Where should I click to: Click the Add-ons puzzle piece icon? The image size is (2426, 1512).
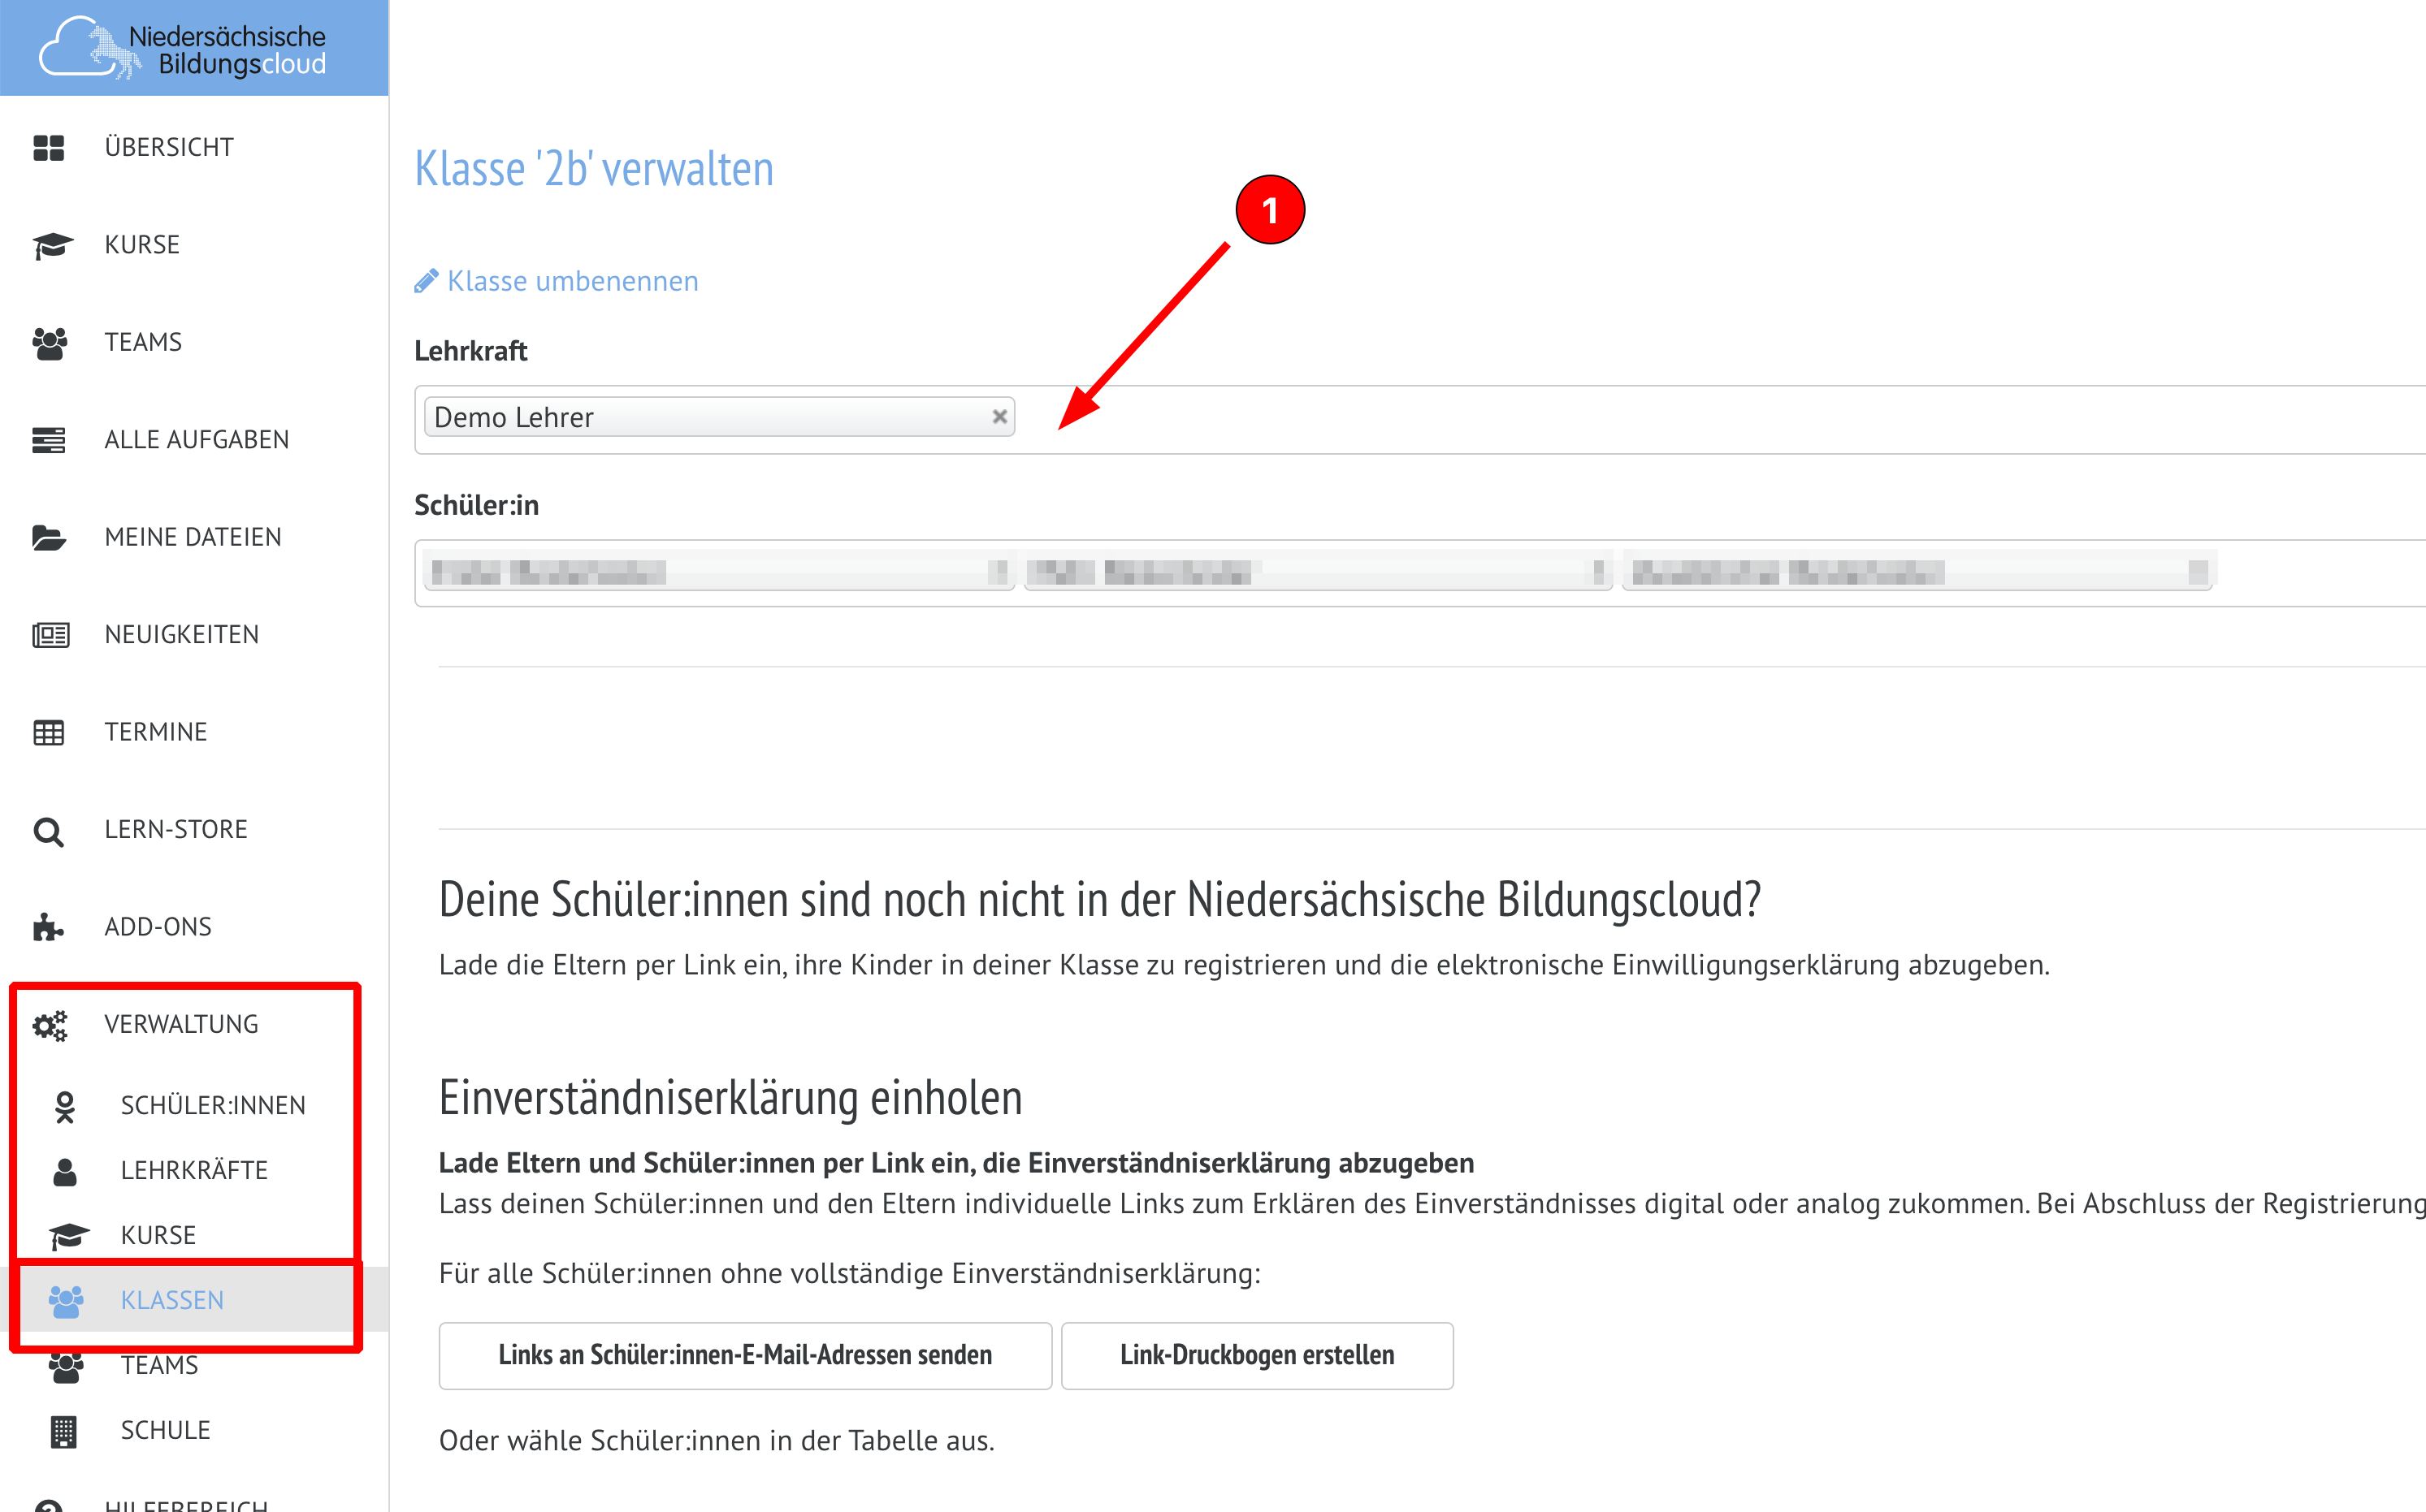(x=48, y=927)
